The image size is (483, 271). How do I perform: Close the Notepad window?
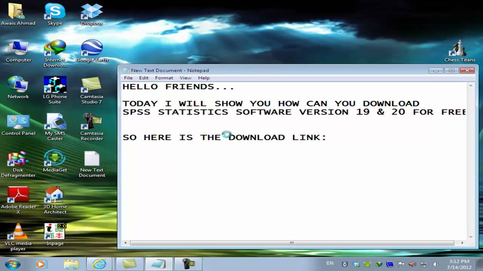[467, 70]
